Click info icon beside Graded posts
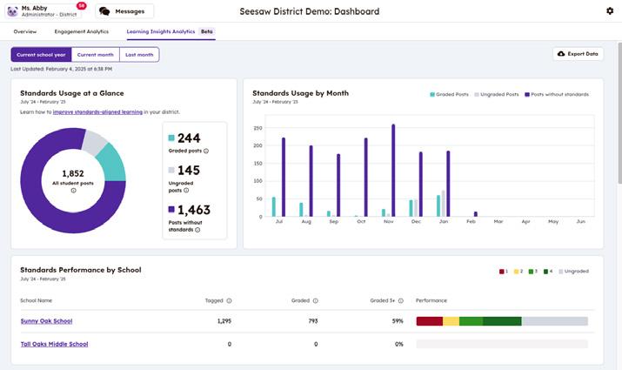Viewport: 622px width, 370px height. click(205, 151)
